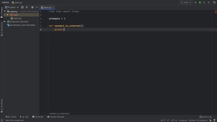Screen dimensions: 217x122
Task: Click the tool windows quick-access icon bottom-left
Action: 2,120
